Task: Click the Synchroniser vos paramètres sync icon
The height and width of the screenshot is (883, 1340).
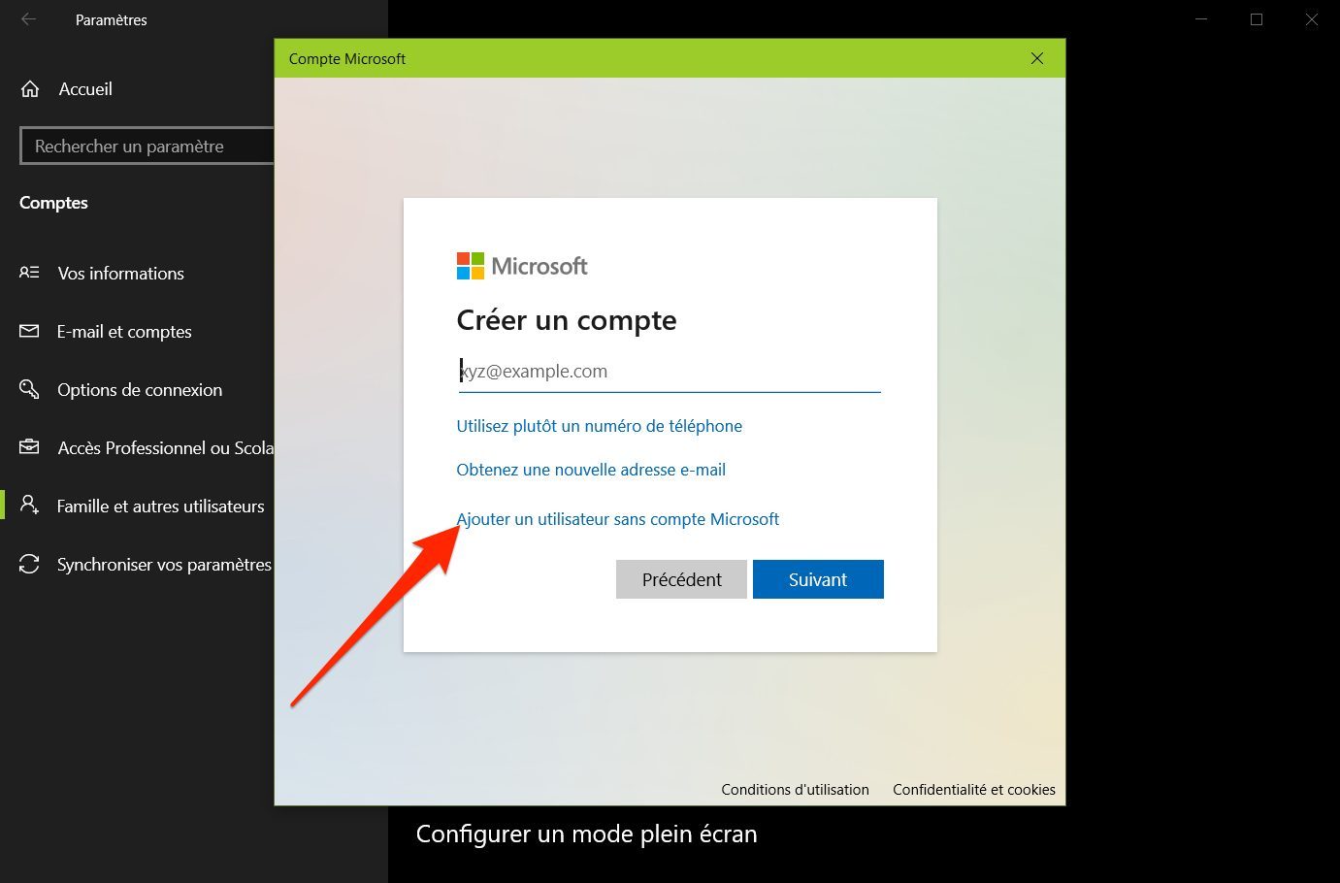Action: tap(29, 564)
